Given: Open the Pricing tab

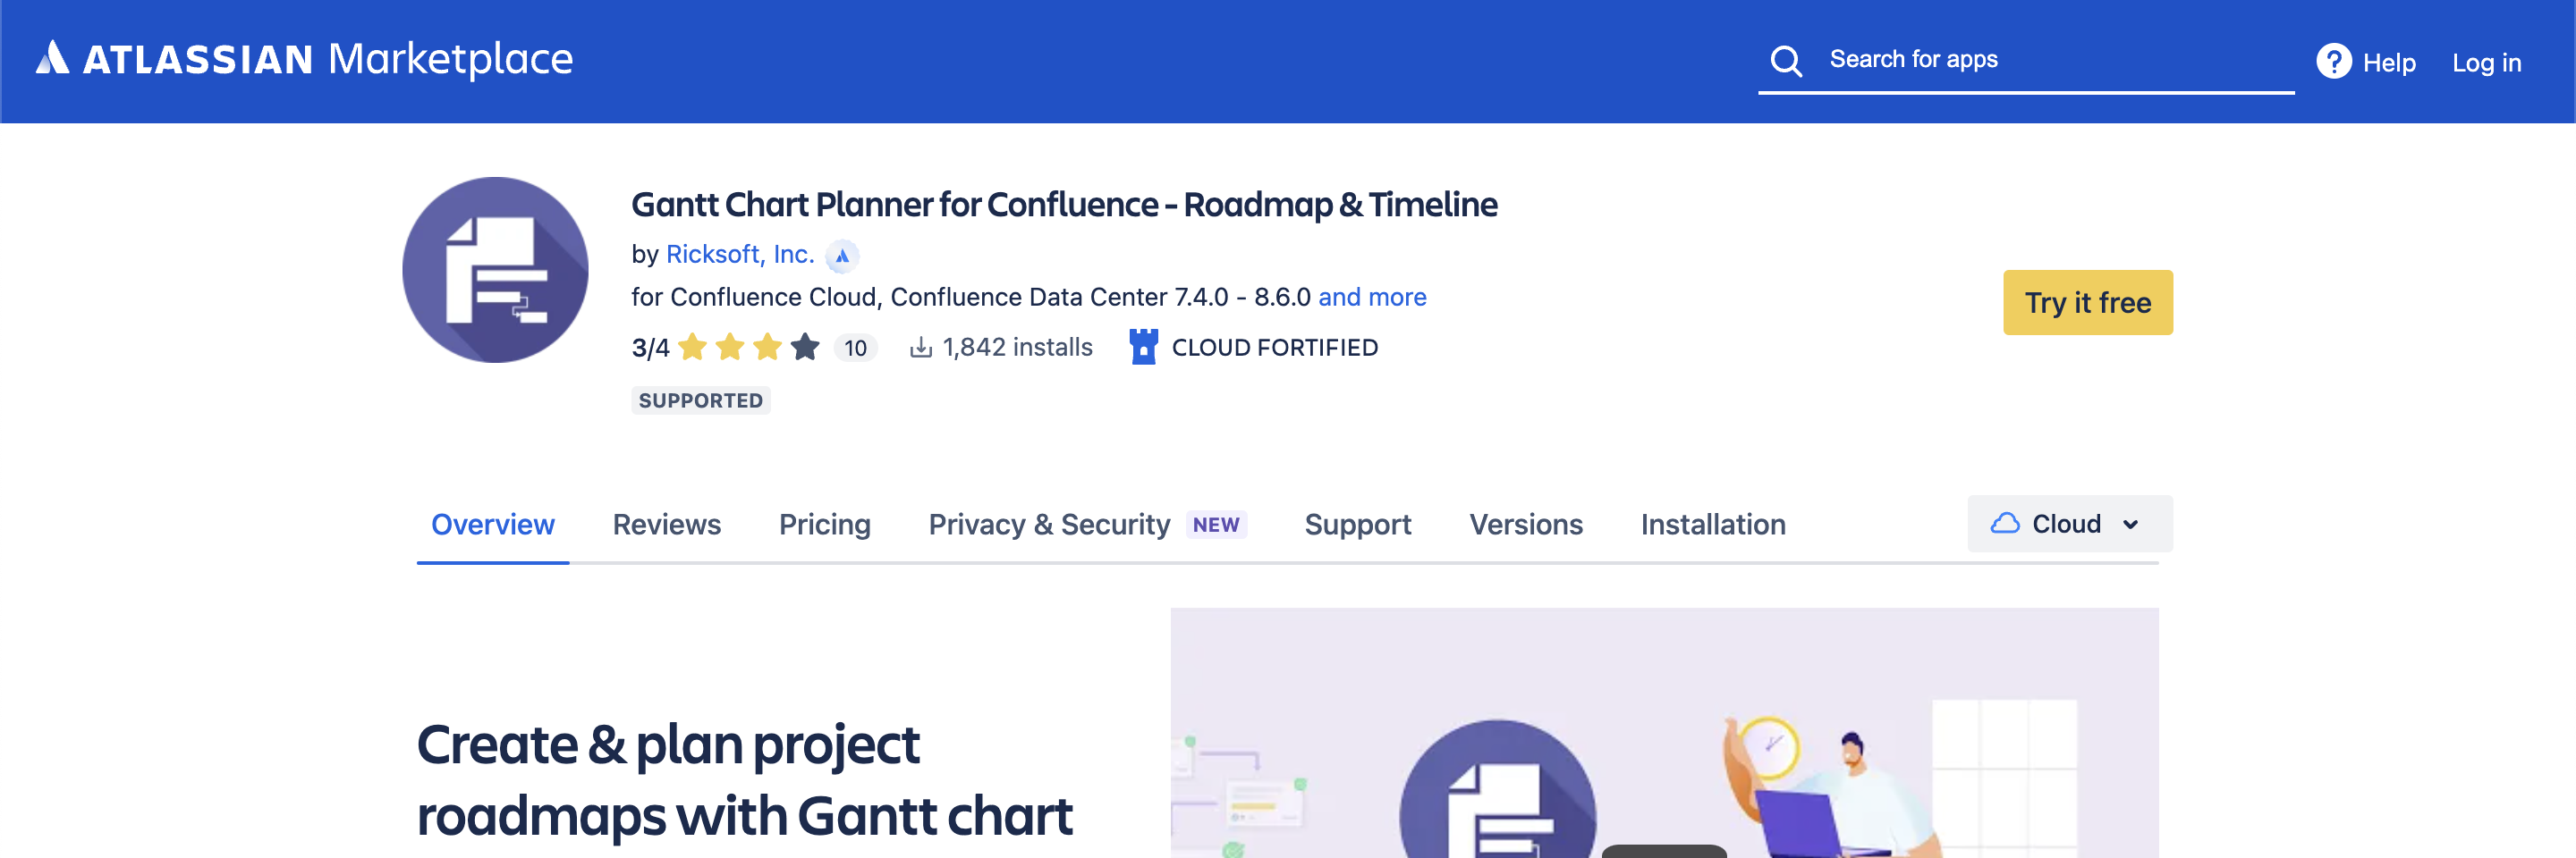Looking at the screenshot, I should click(x=824, y=525).
